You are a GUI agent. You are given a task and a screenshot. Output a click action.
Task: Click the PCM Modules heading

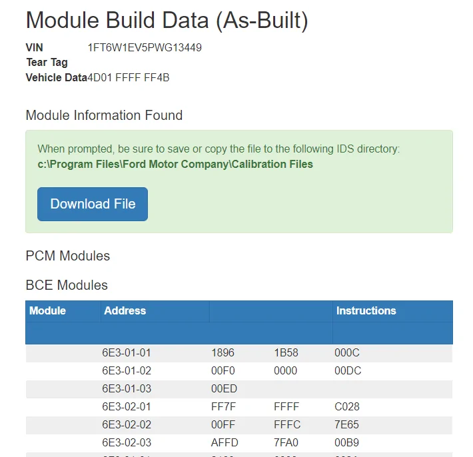click(68, 256)
